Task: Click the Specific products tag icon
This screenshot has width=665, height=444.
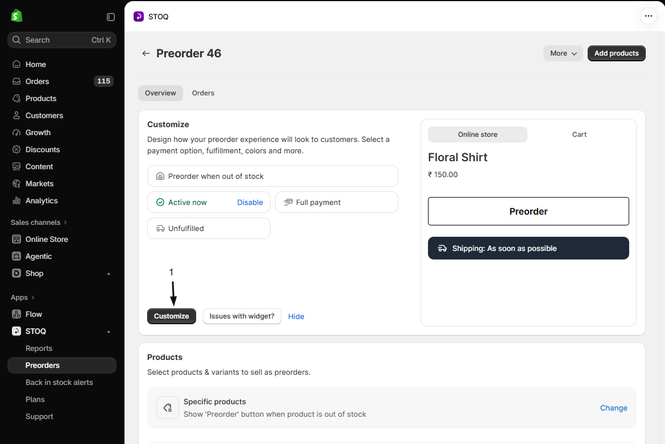Action: [x=168, y=408]
